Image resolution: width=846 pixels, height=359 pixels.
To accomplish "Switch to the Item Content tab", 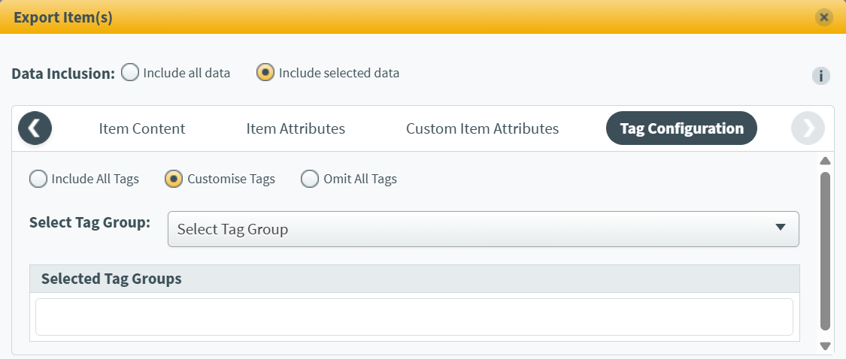I will 142,128.
